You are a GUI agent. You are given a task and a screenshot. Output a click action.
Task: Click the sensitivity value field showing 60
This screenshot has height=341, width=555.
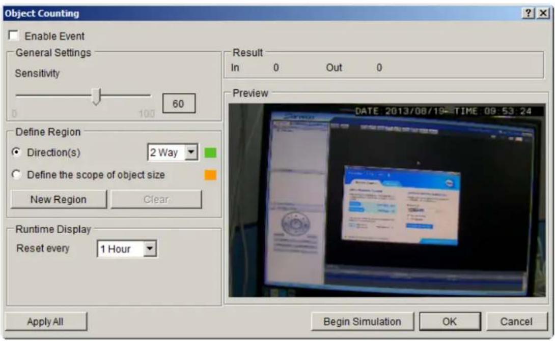tap(179, 104)
